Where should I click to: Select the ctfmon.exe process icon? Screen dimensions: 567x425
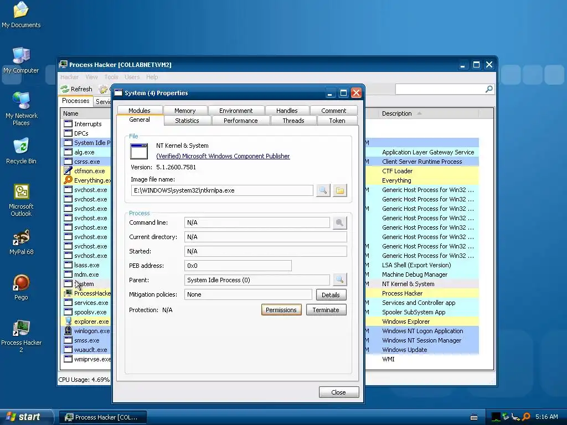point(68,170)
